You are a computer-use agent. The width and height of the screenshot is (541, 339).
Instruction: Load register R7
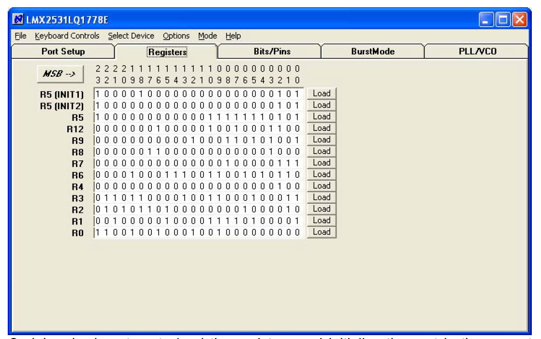pos(322,163)
